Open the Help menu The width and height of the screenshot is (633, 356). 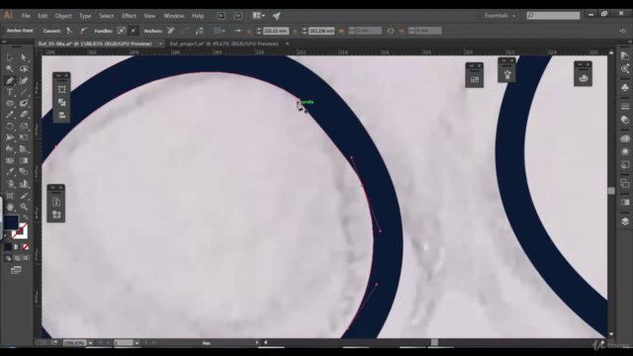198,16
